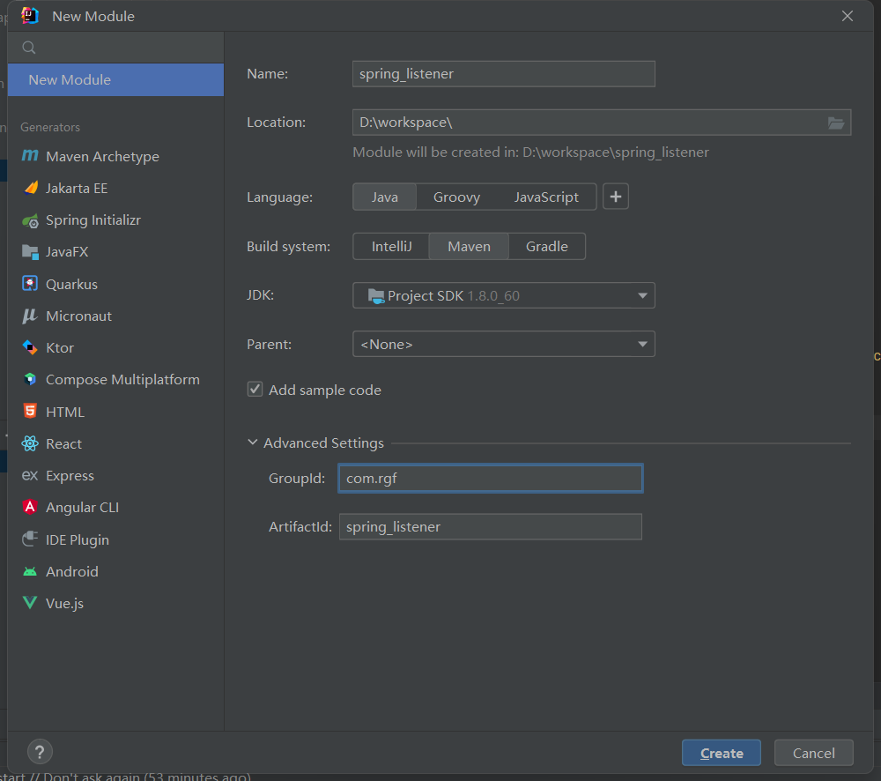Click the Android robot icon
The height and width of the screenshot is (781, 881).
[x=30, y=572]
